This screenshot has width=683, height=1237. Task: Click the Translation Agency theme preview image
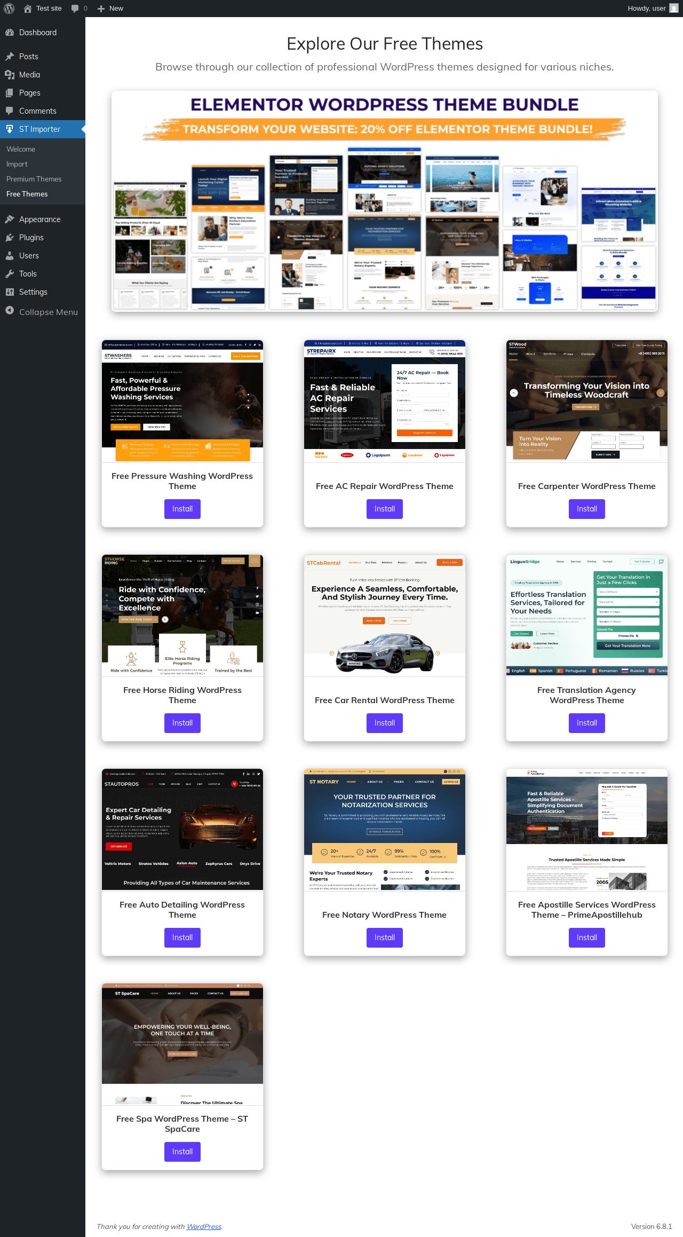coord(587,616)
